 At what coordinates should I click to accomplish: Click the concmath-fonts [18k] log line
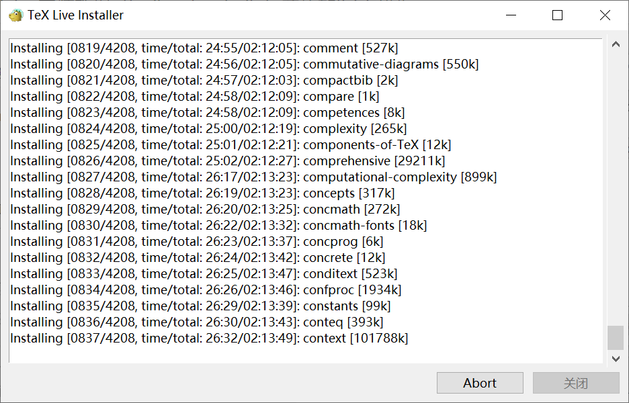(x=218, y=225)
